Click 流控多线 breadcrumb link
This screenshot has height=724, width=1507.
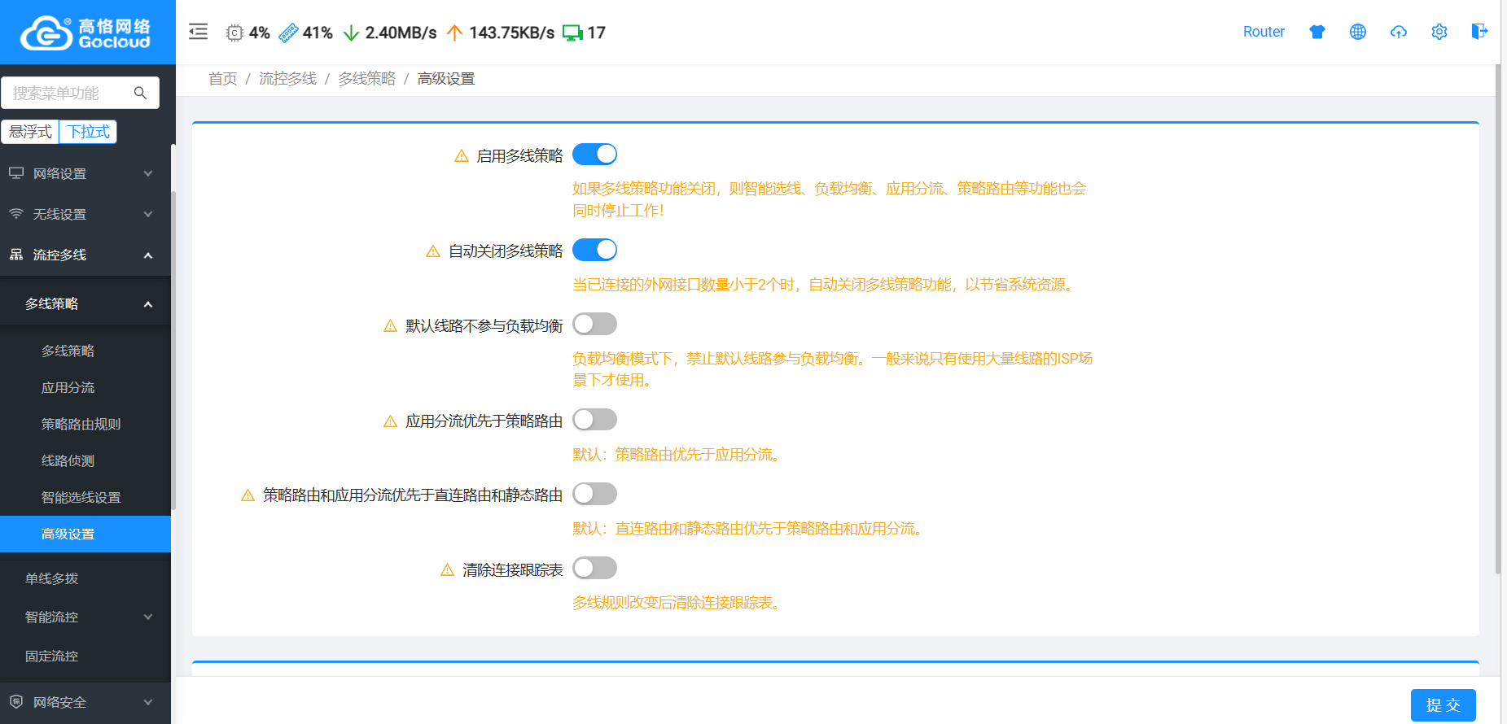(287, 79)
